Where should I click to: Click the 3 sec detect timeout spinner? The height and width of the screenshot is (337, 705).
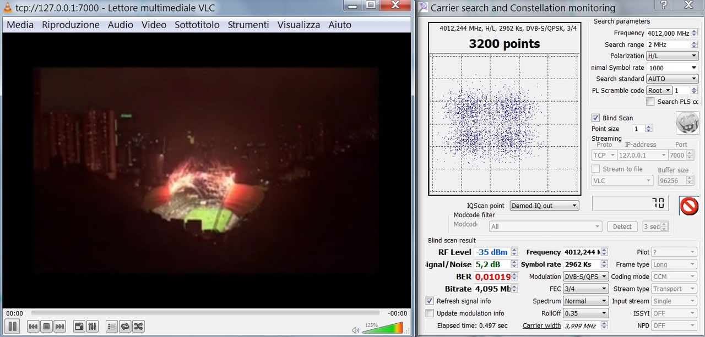pos(655,226)
